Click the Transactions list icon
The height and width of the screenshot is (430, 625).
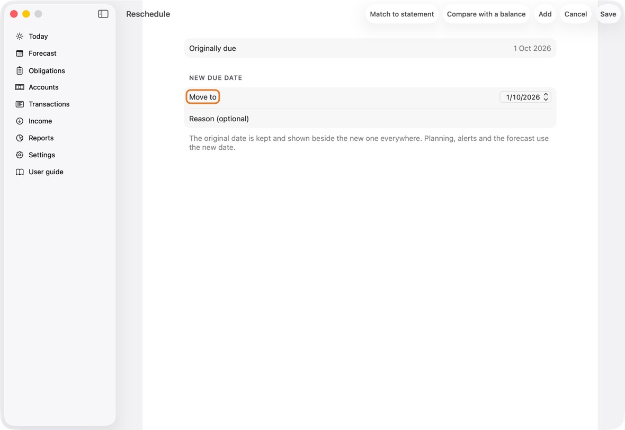(x=20, y=104)
